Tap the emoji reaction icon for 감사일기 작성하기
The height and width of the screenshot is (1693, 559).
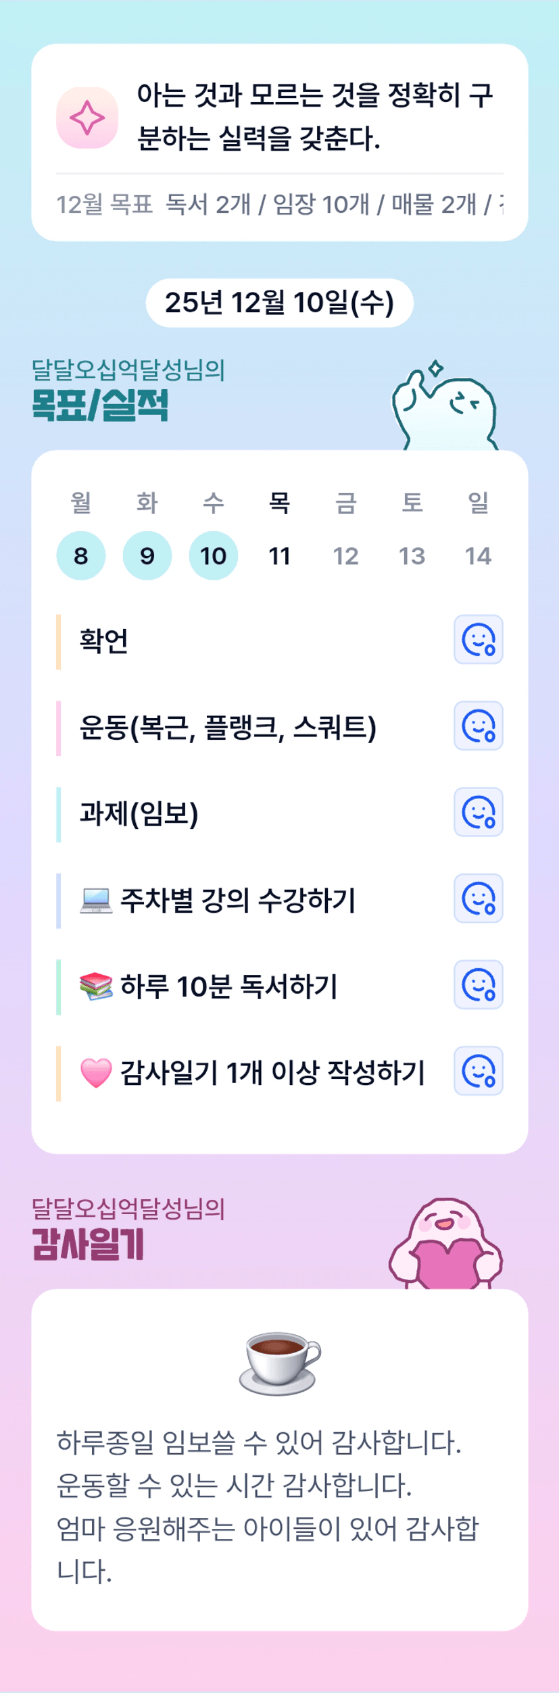tap(478, 1071)
